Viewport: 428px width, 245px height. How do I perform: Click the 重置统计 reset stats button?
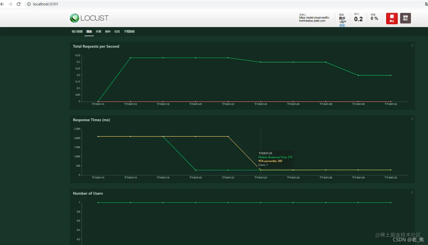405,18
